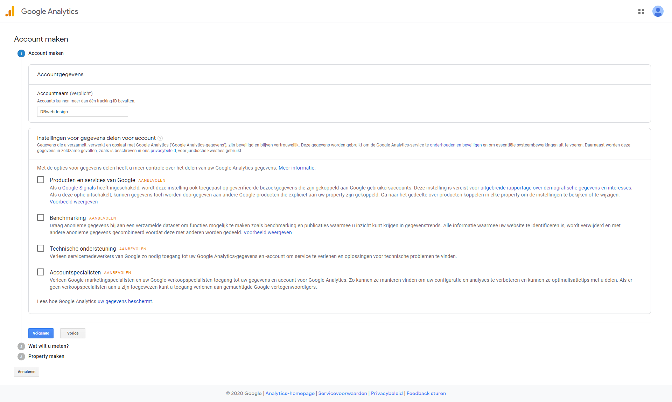This screenshot has width=672, height=402.
Task: Click the 'Producten en services van Google' label
Action: [x=92, y=180]
